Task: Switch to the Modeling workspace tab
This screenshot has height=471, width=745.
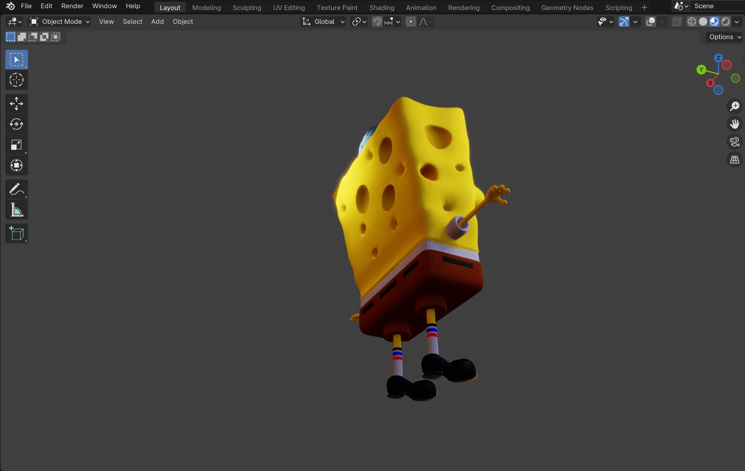Action: tap(206, 7)
